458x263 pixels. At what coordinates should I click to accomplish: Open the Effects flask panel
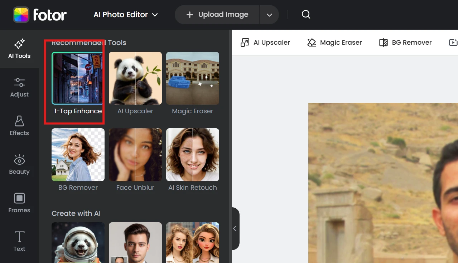[19, 126]
